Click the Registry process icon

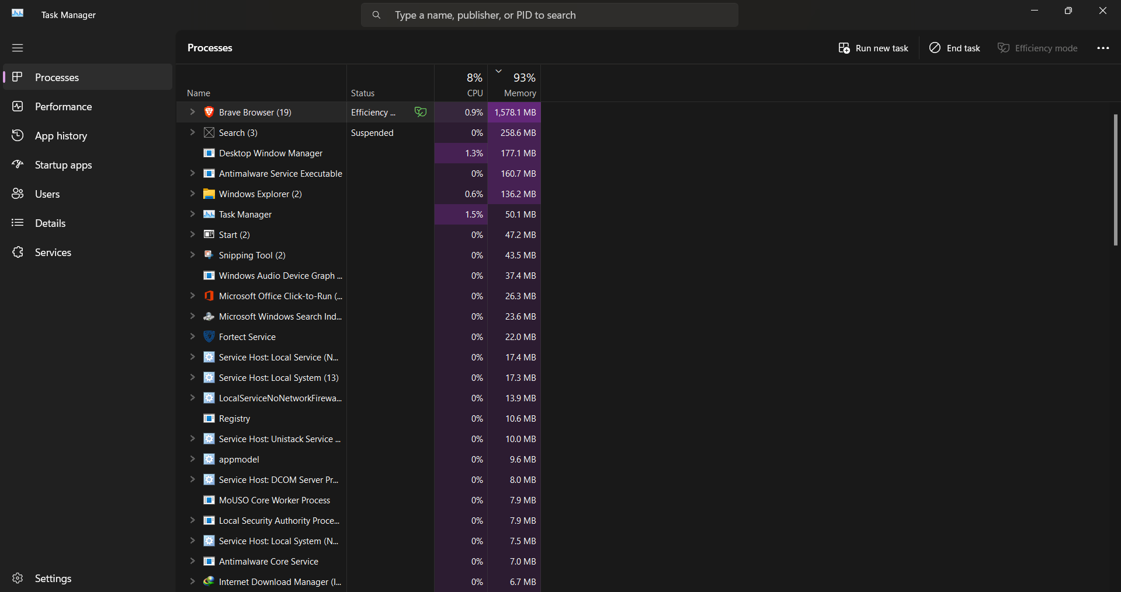click(x=209, y=418)
